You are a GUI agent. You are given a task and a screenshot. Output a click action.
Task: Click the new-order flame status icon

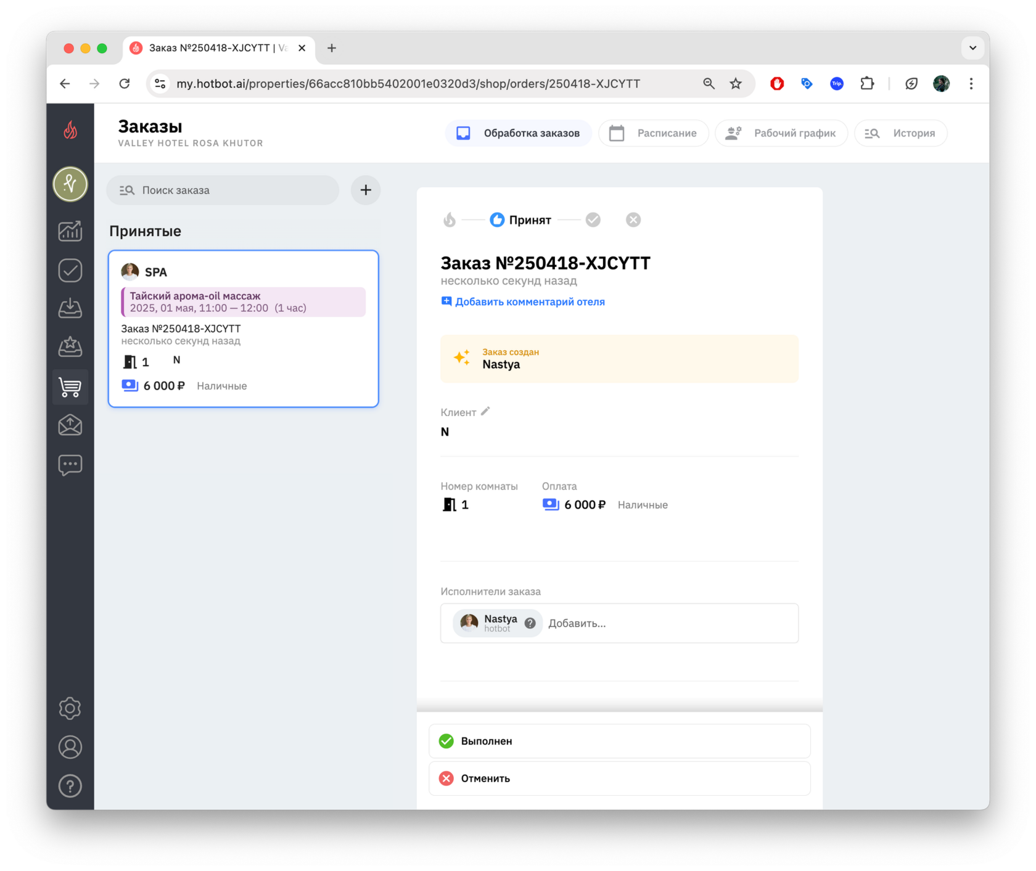450,220
